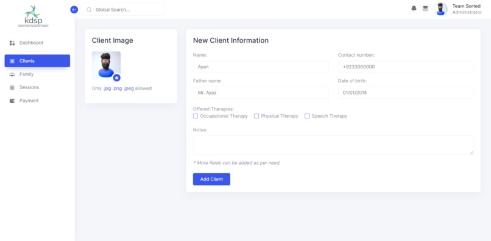The height and width of the screenshot is (241, 491).
Task: Check the Physical Therapy checkbox
Action: [256, 116]
